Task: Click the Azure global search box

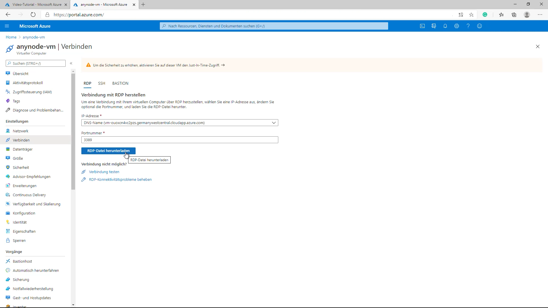Action: (x=274, y=26)
